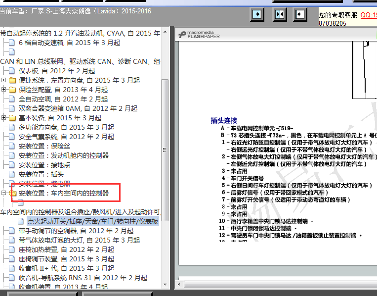Image resolution: width=377 pixels, height=296 pixels.
Task: Click the document viewer left scroll arrow
Action: 179,284
